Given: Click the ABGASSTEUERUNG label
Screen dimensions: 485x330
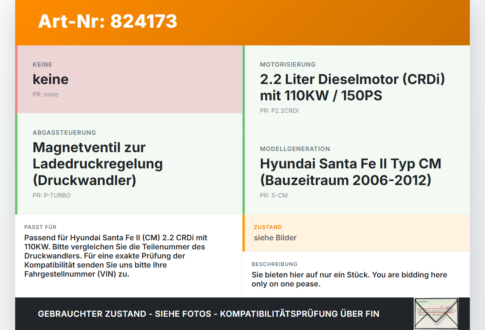Looking at the screenshot, I should coord(64,133).
